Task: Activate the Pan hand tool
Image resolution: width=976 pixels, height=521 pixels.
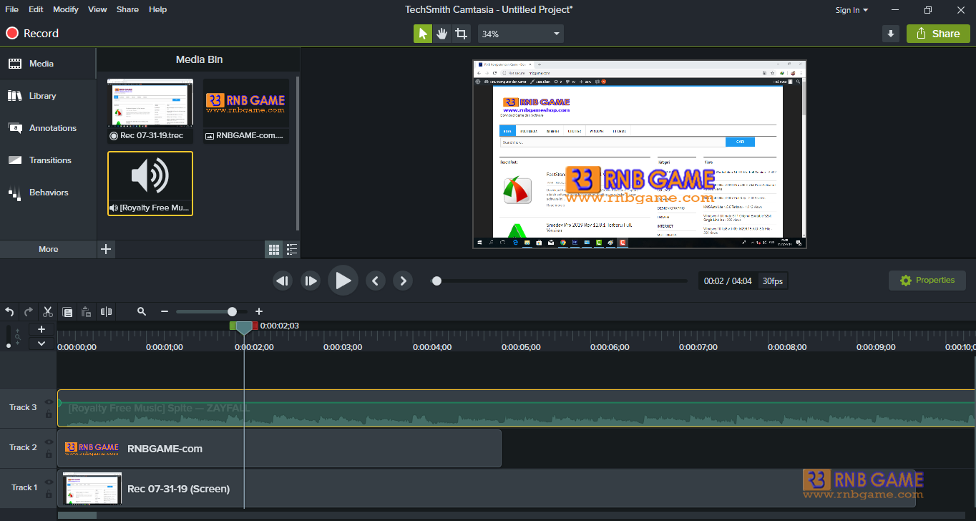Action: click(x=442, y=34)
